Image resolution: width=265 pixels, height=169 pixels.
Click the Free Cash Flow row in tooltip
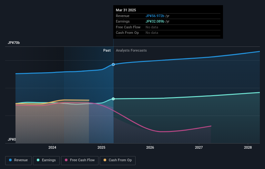pos(168,27)
